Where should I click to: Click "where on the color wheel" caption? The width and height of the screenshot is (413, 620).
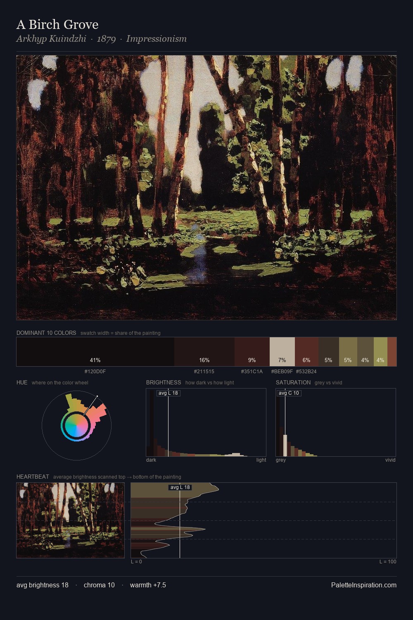(x=60, y=383)
